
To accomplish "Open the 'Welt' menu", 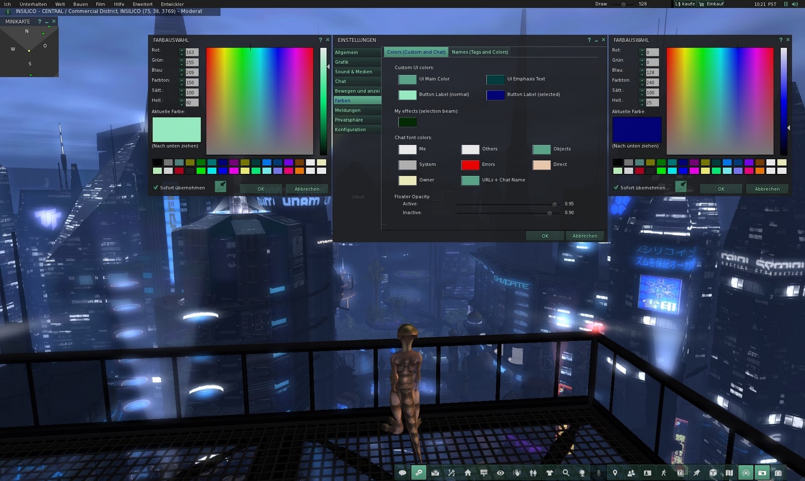I will (59, 4).
